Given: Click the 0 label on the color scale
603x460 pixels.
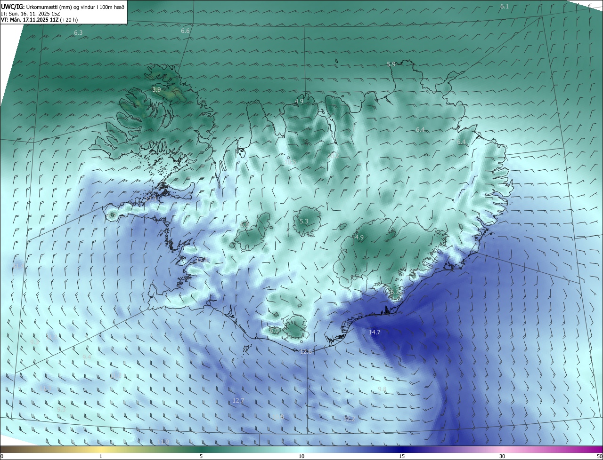Looking at the screenshot, I should click(x=2, y=456).
